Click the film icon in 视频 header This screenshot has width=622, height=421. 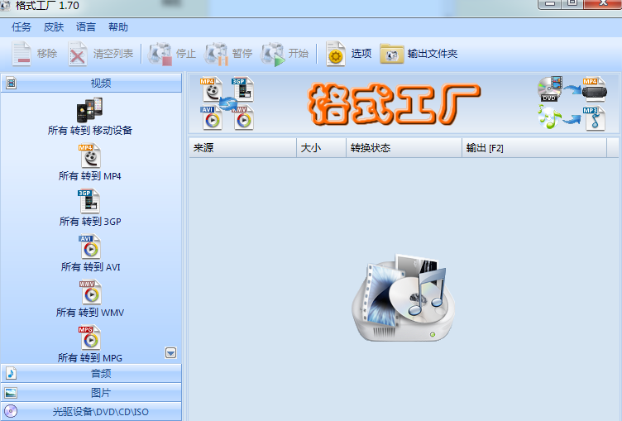11,83
